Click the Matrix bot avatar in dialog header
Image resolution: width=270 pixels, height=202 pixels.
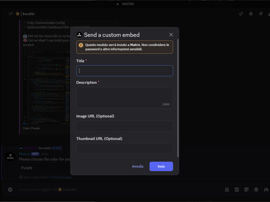coord(79,35)
